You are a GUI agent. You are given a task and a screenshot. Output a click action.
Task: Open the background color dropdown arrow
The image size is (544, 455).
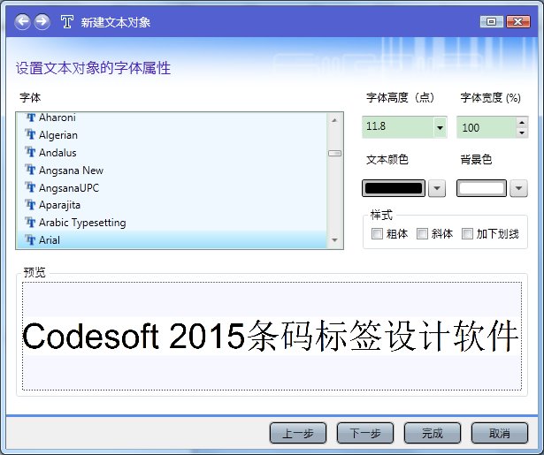[518, 188]
